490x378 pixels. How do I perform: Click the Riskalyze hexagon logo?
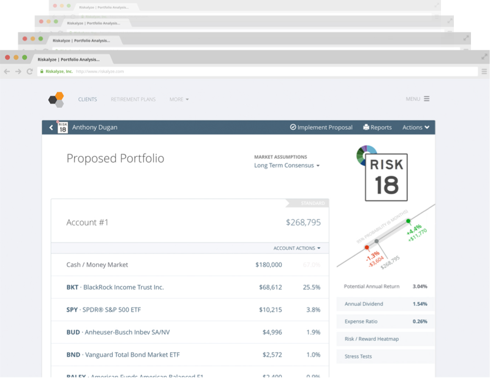(56, 99)
